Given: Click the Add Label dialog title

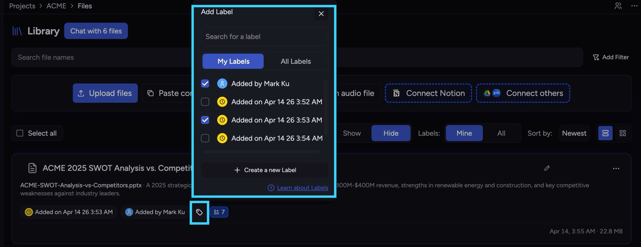Looking at the screenshot, I should 217,12.
